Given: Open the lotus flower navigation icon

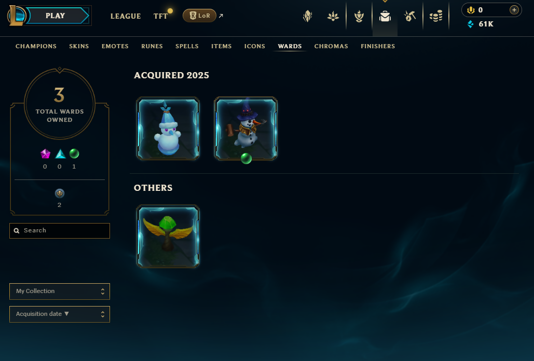Looking at the screenshot, I should [x=333, y=16].
